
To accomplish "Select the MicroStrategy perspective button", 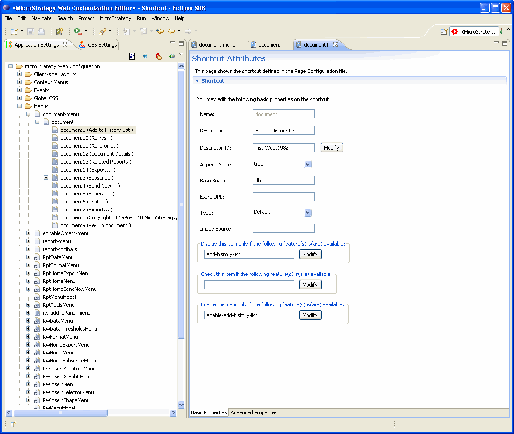I will pos(474,31).
